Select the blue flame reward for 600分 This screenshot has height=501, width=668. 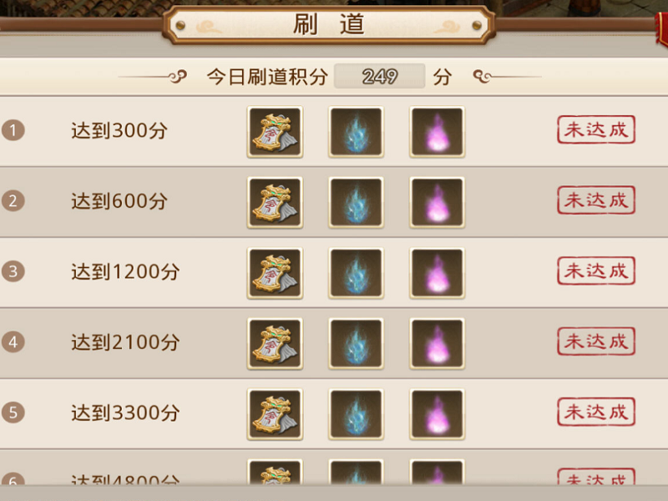click(x=356, y=202)
